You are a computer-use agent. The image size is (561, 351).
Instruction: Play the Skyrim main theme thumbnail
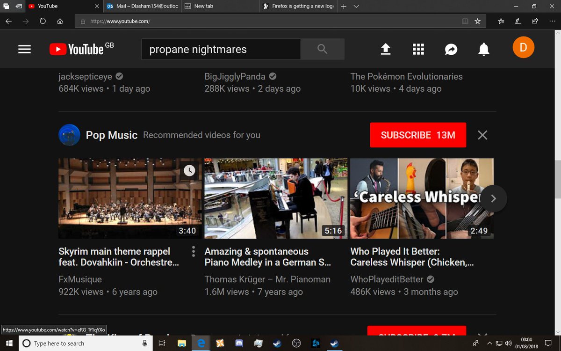pyautogui.click(x=130, y=198)
